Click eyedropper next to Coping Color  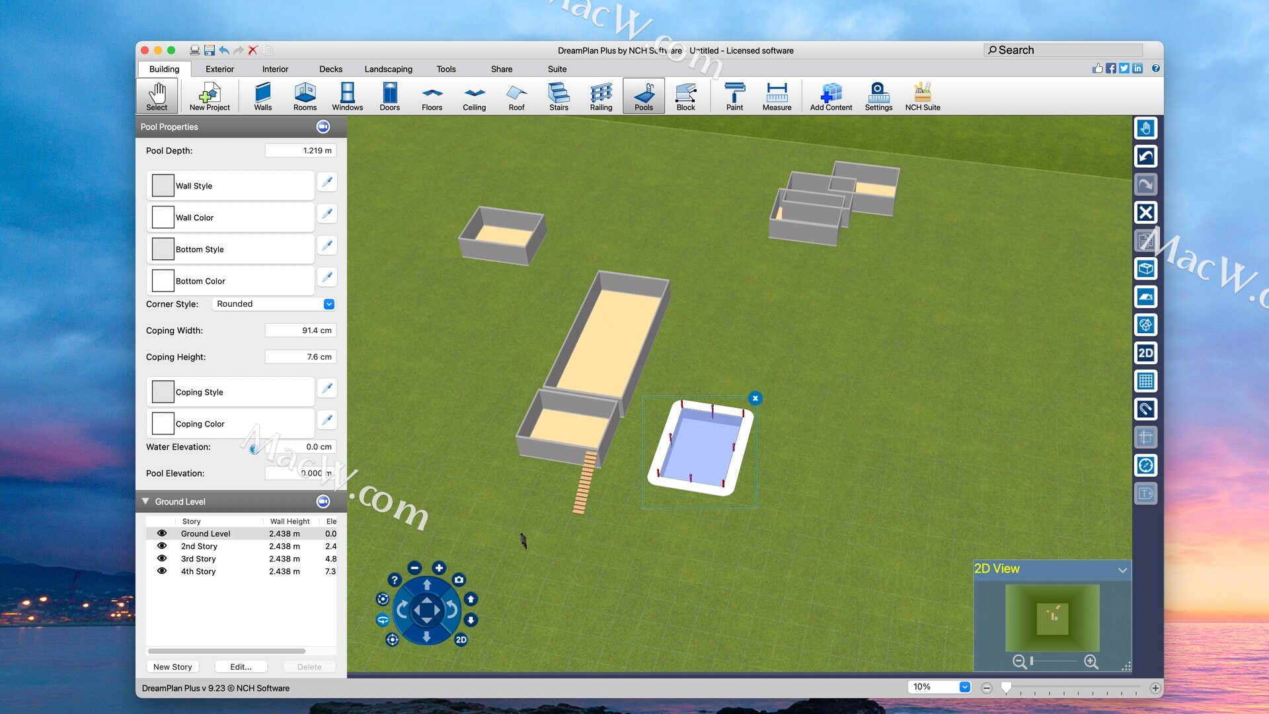pyautogui.click(x=327, y=420)
